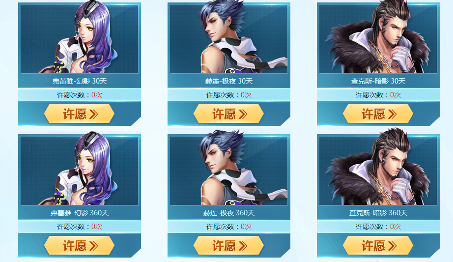
Task: Click 许愿 button for 赫连-极夜 360天
Action: click(x=228, y=245)
